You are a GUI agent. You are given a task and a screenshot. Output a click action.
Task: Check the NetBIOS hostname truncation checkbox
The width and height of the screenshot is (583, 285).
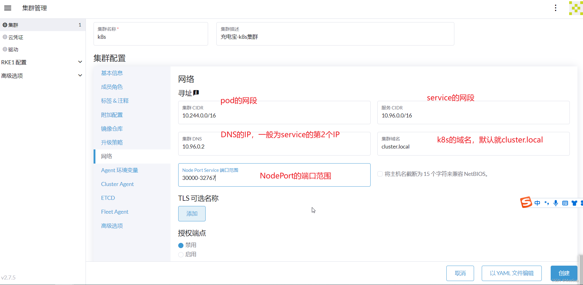[x=380, y=174]
